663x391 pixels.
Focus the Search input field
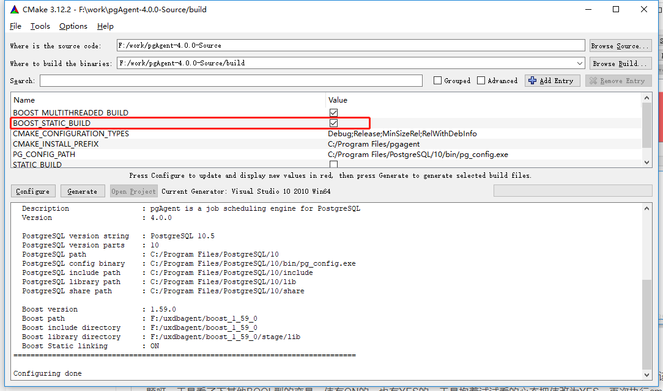click(231, 81)
